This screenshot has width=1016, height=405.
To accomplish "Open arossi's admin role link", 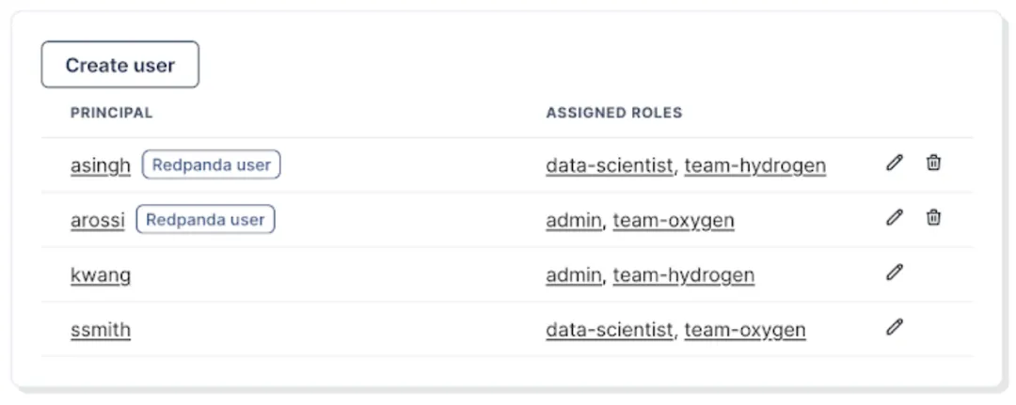I will (573, 221).
